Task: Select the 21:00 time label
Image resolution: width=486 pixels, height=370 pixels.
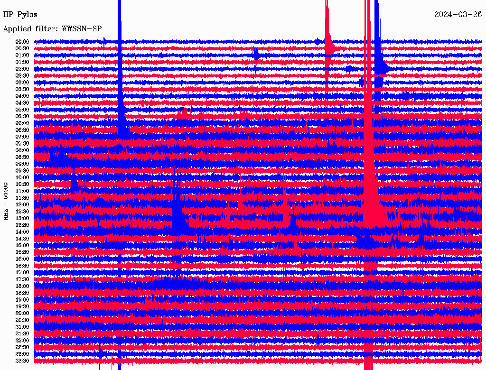Action: pos(22,327)
